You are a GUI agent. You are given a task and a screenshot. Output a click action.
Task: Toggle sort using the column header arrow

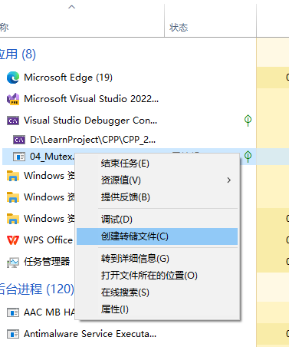(x=72, y=7)
